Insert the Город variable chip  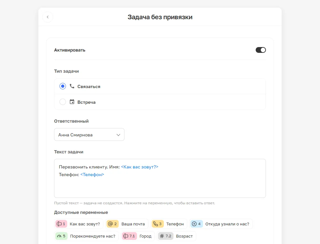click(x=138, y=236)
